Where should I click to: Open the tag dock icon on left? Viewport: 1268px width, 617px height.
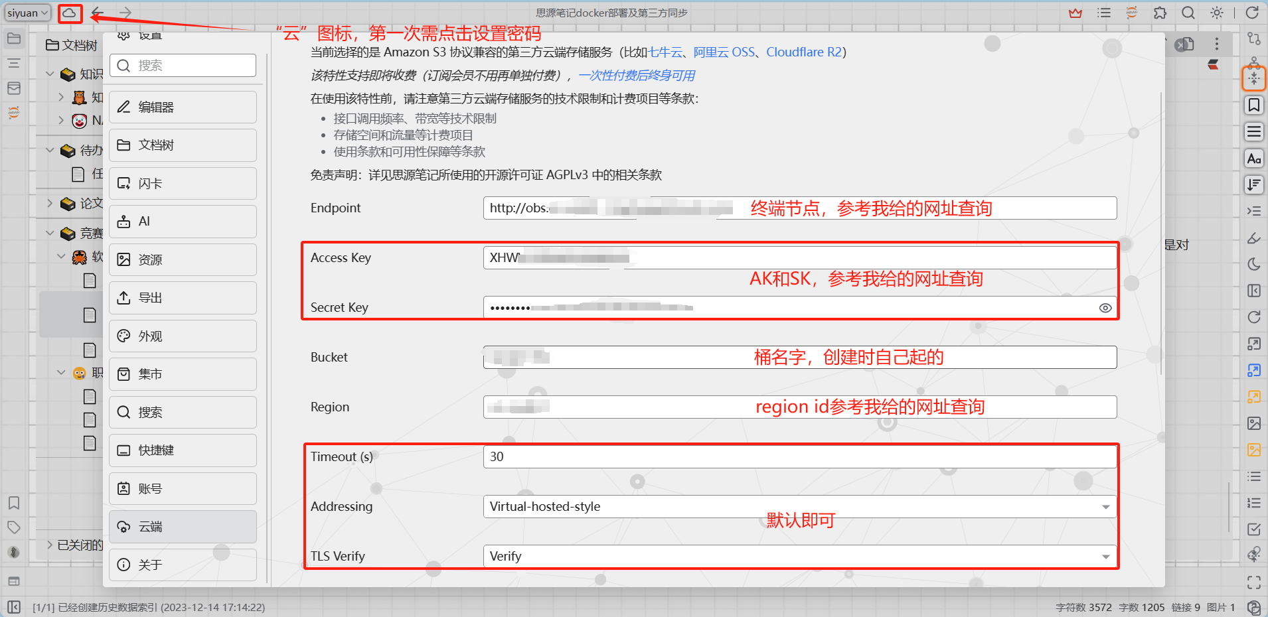[x=14, y=527]
